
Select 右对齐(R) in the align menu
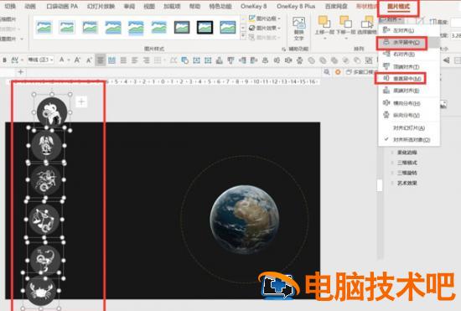click(x=409, y=54)
